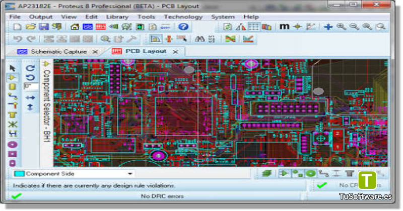Select the yellow Package Mode tool
Image resolution: width=403 pixels, height=211 pixels.
[x=12, y=86]
